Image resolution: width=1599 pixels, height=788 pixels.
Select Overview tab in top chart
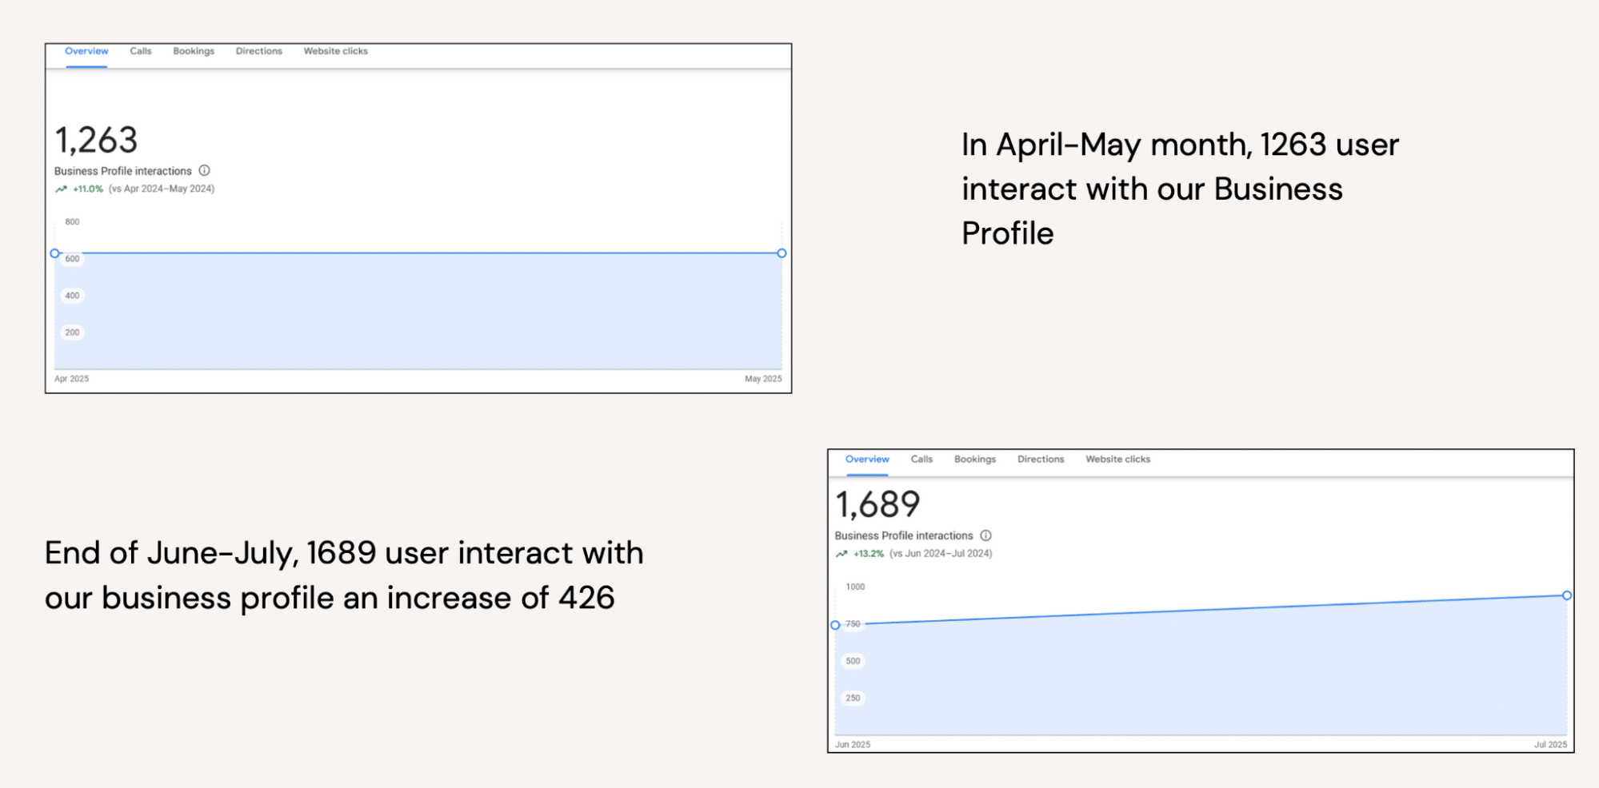(x=86, y=51)
